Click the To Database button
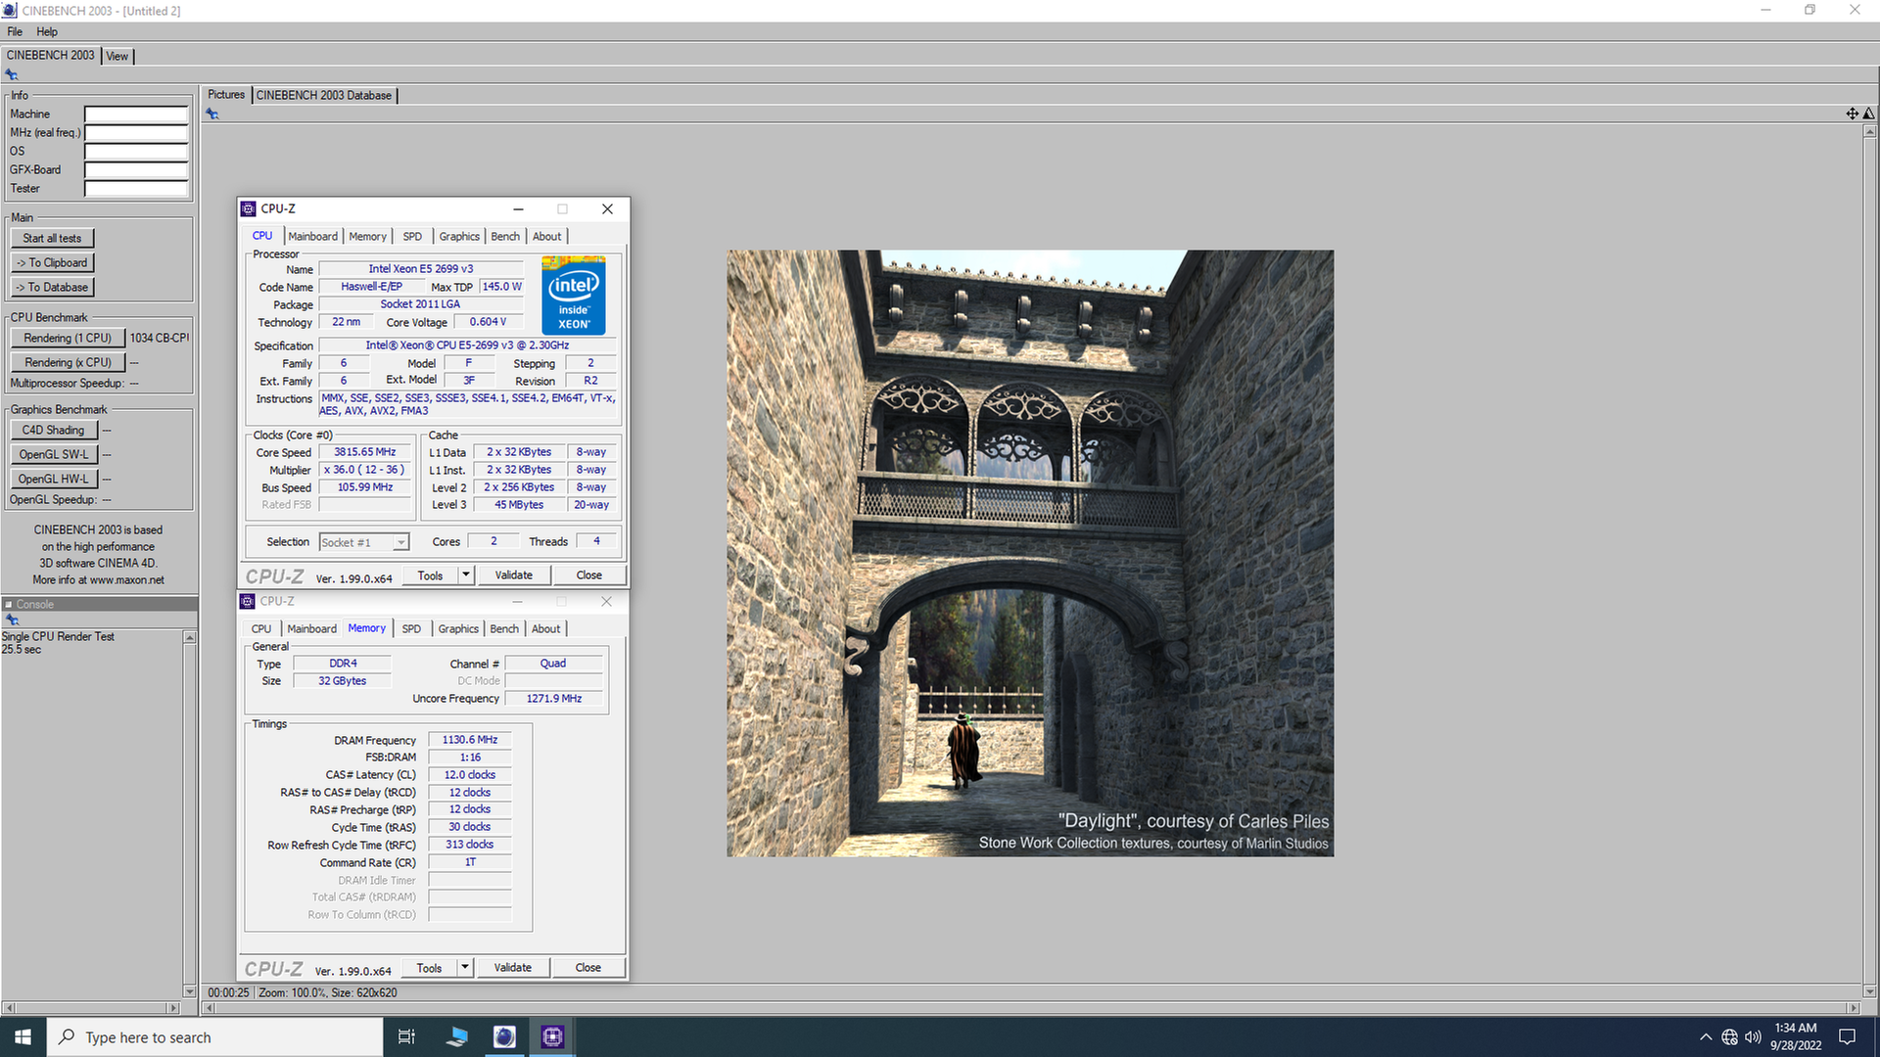 coord(52,287)
